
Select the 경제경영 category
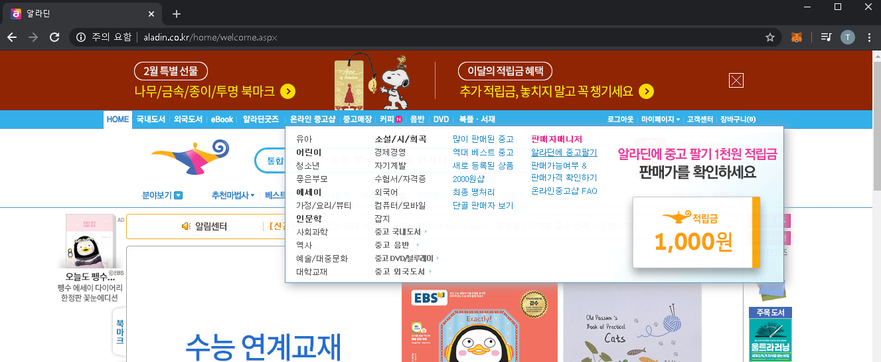[x=390, y=152]
